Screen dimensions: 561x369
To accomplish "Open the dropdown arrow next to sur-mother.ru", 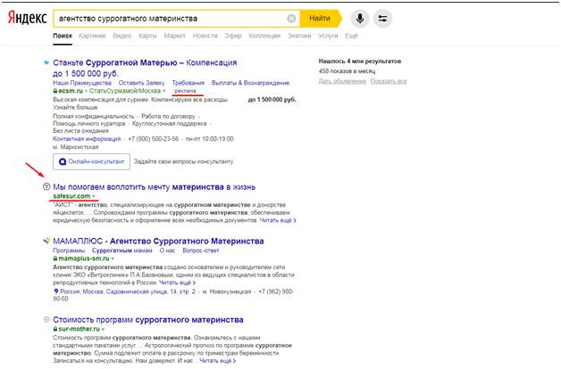I will tap(103, 329).
